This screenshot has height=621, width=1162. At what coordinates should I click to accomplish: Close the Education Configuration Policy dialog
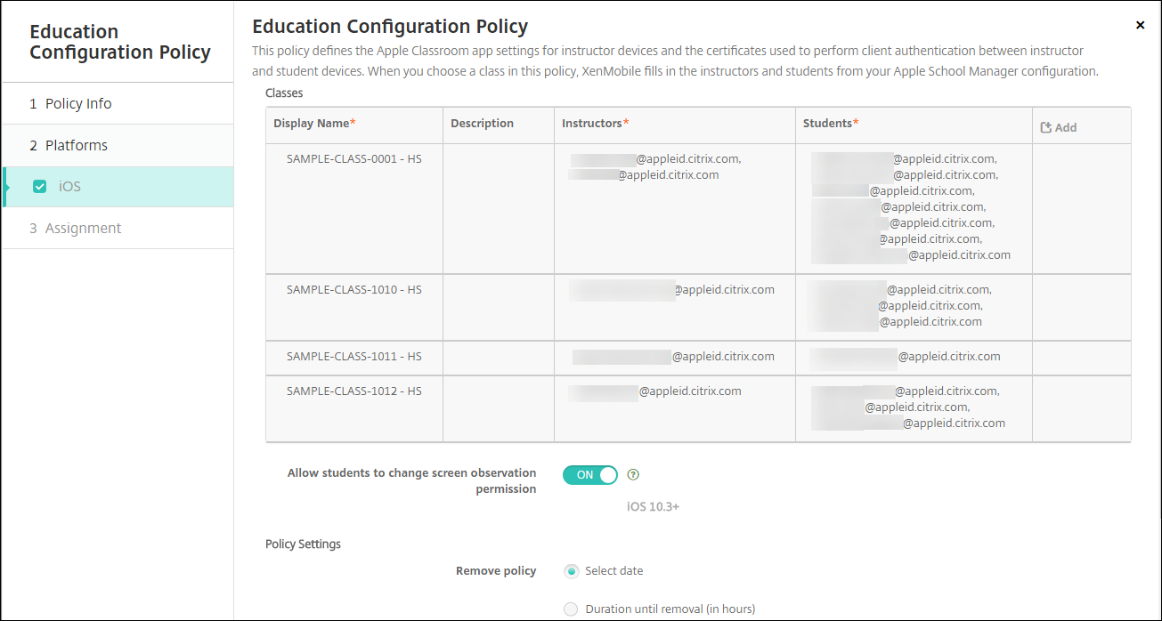pyautogui.click(x=1140, y=26)
